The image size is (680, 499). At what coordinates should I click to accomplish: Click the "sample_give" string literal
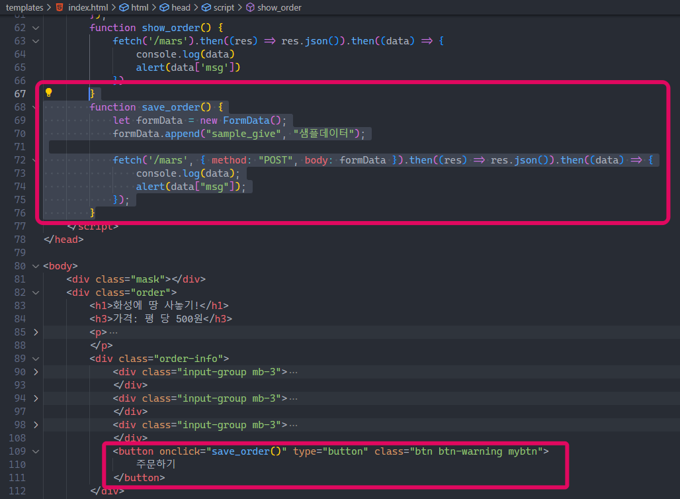click(243, 134)
